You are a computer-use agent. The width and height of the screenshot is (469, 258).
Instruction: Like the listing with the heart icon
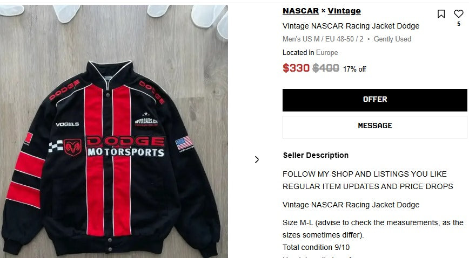tap(459, 14)
